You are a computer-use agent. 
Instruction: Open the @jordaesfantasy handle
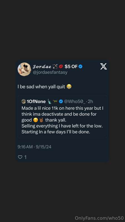pyautogui.click(x=50, y=72)
